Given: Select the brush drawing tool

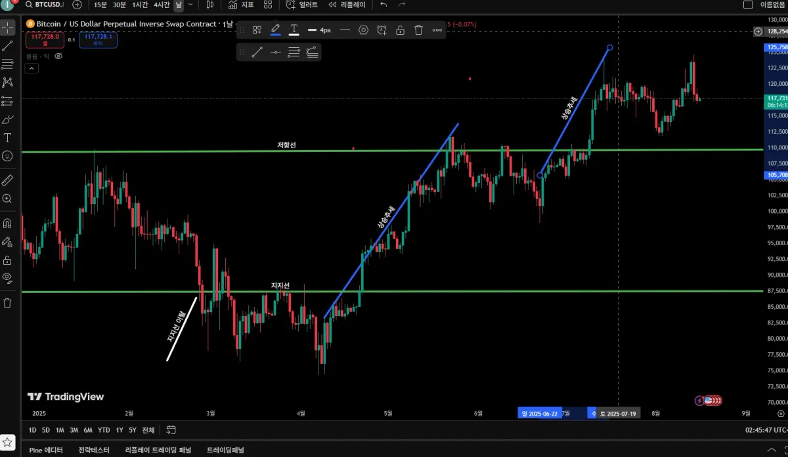Looking at the screenshot, I should (8, 119).
